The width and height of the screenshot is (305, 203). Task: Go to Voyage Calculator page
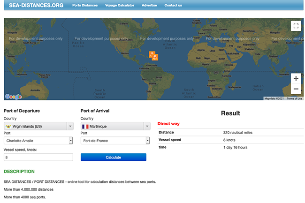[120, 5]
